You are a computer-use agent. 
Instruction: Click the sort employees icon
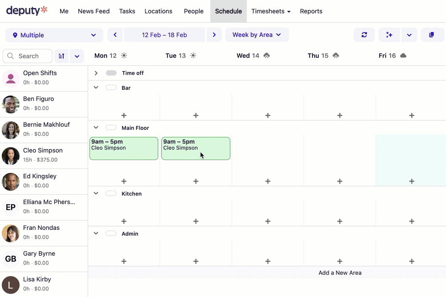(61, 56)
